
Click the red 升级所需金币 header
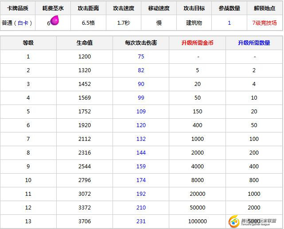[x=197, y=43]
